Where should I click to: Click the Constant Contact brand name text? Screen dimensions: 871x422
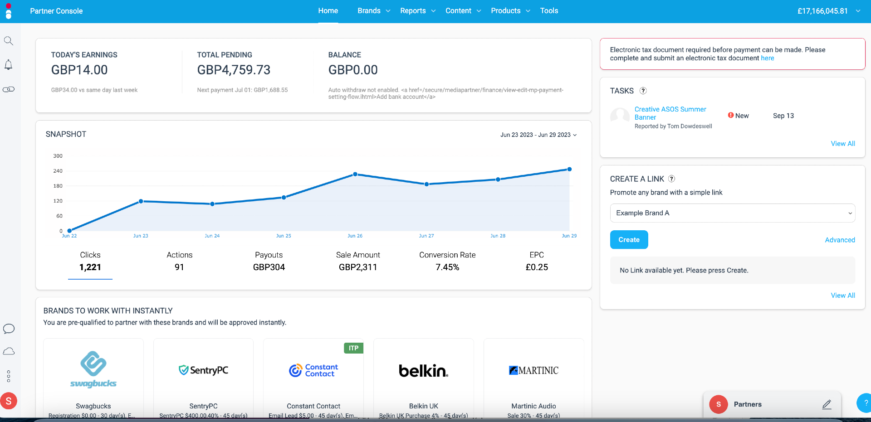coord(313,406)
